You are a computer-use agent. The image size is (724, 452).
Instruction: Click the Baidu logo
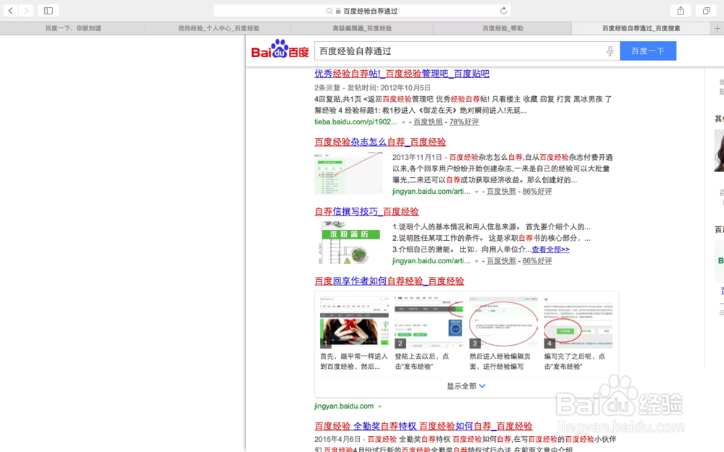click(279, 49)
